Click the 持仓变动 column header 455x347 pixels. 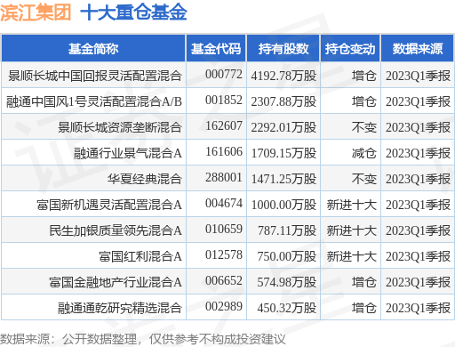pos(350,49)
